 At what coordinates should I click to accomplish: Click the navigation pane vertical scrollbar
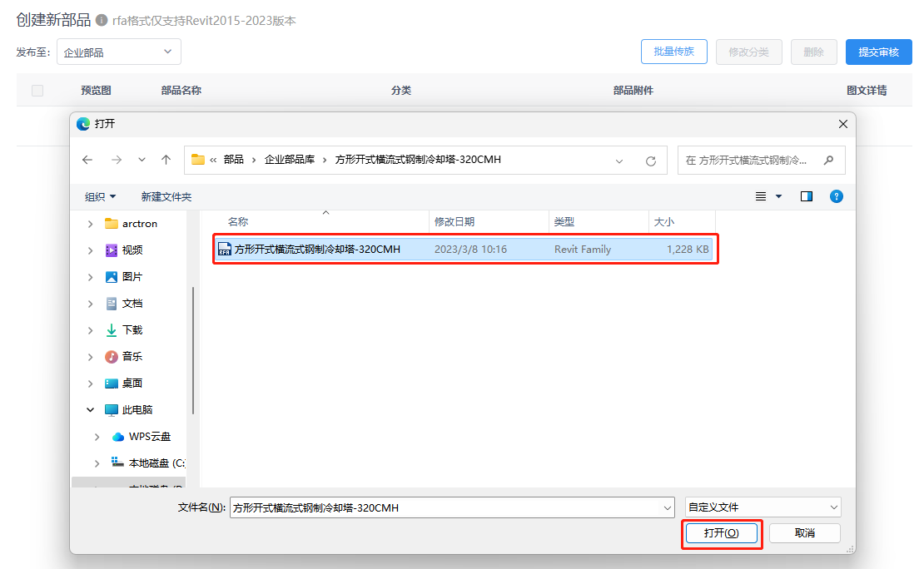click(192, 350)
